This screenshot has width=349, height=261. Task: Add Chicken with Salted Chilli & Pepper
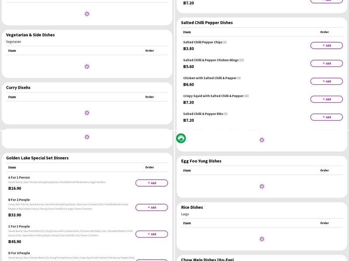click(x=326, y=81)
